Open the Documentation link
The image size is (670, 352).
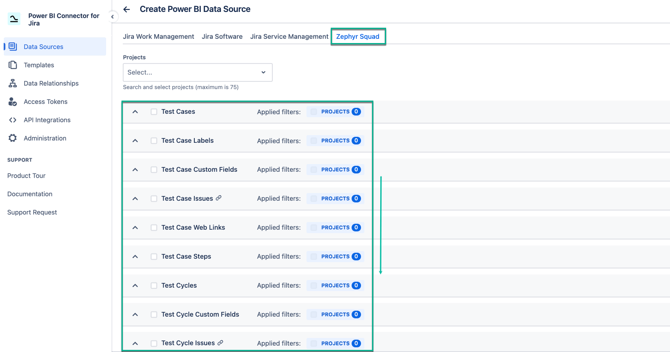30,194
